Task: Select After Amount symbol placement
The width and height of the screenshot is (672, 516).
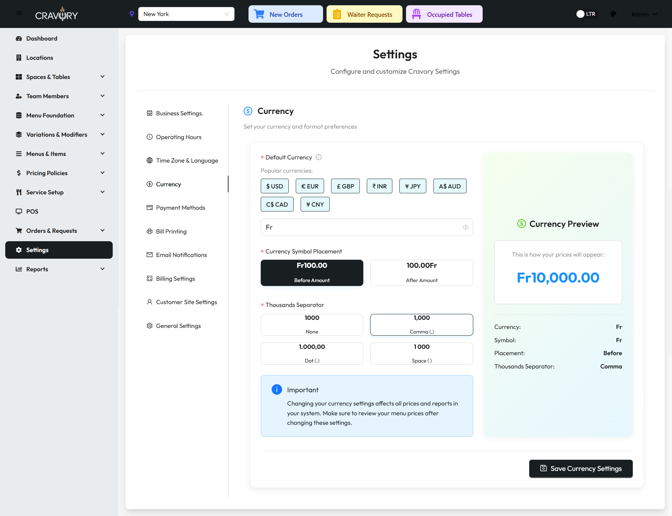Action: click(x=421, y=273)
